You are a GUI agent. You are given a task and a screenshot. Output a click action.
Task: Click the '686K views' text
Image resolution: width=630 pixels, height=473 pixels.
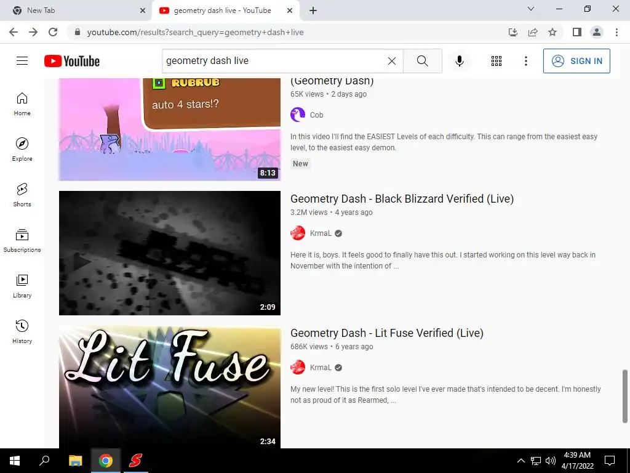point(309,347)
